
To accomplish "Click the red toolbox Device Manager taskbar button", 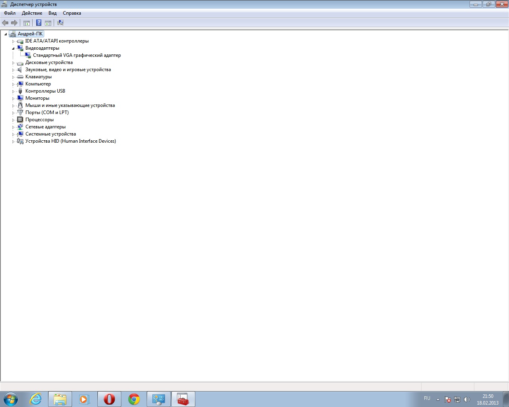I will click(183, 399).
